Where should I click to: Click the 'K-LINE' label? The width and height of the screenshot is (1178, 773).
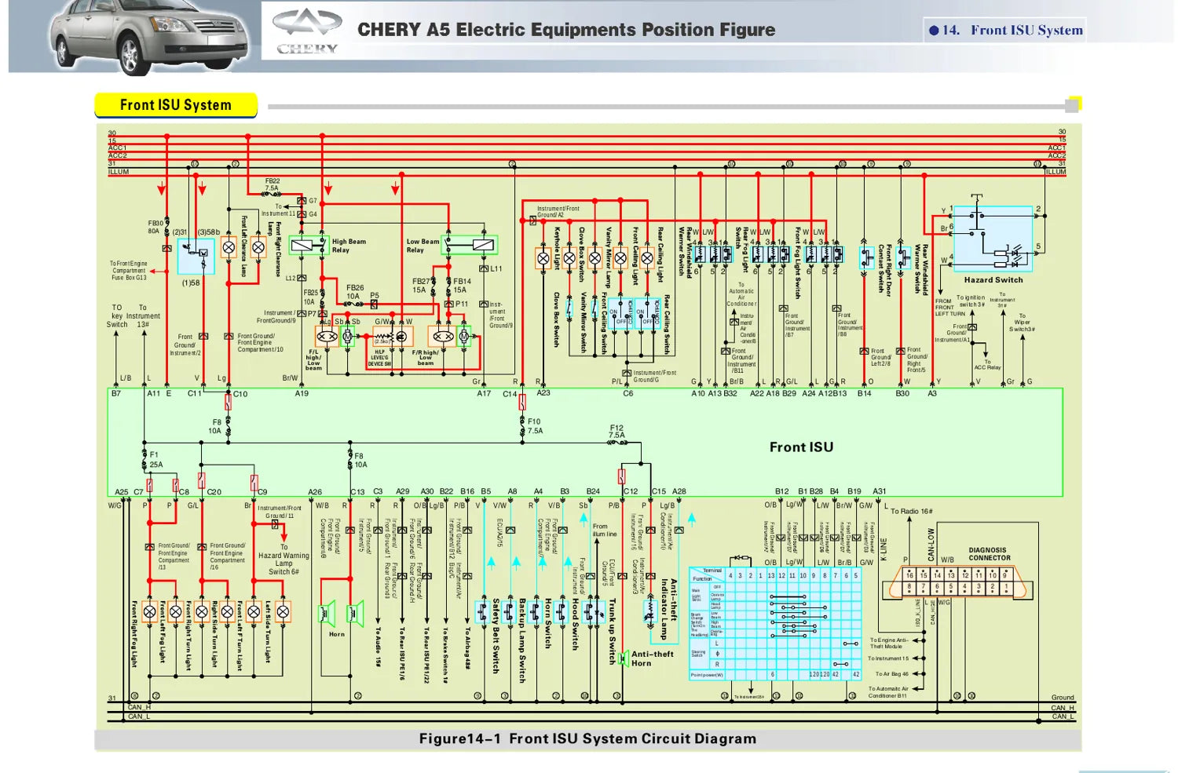[x=883, y=549]
